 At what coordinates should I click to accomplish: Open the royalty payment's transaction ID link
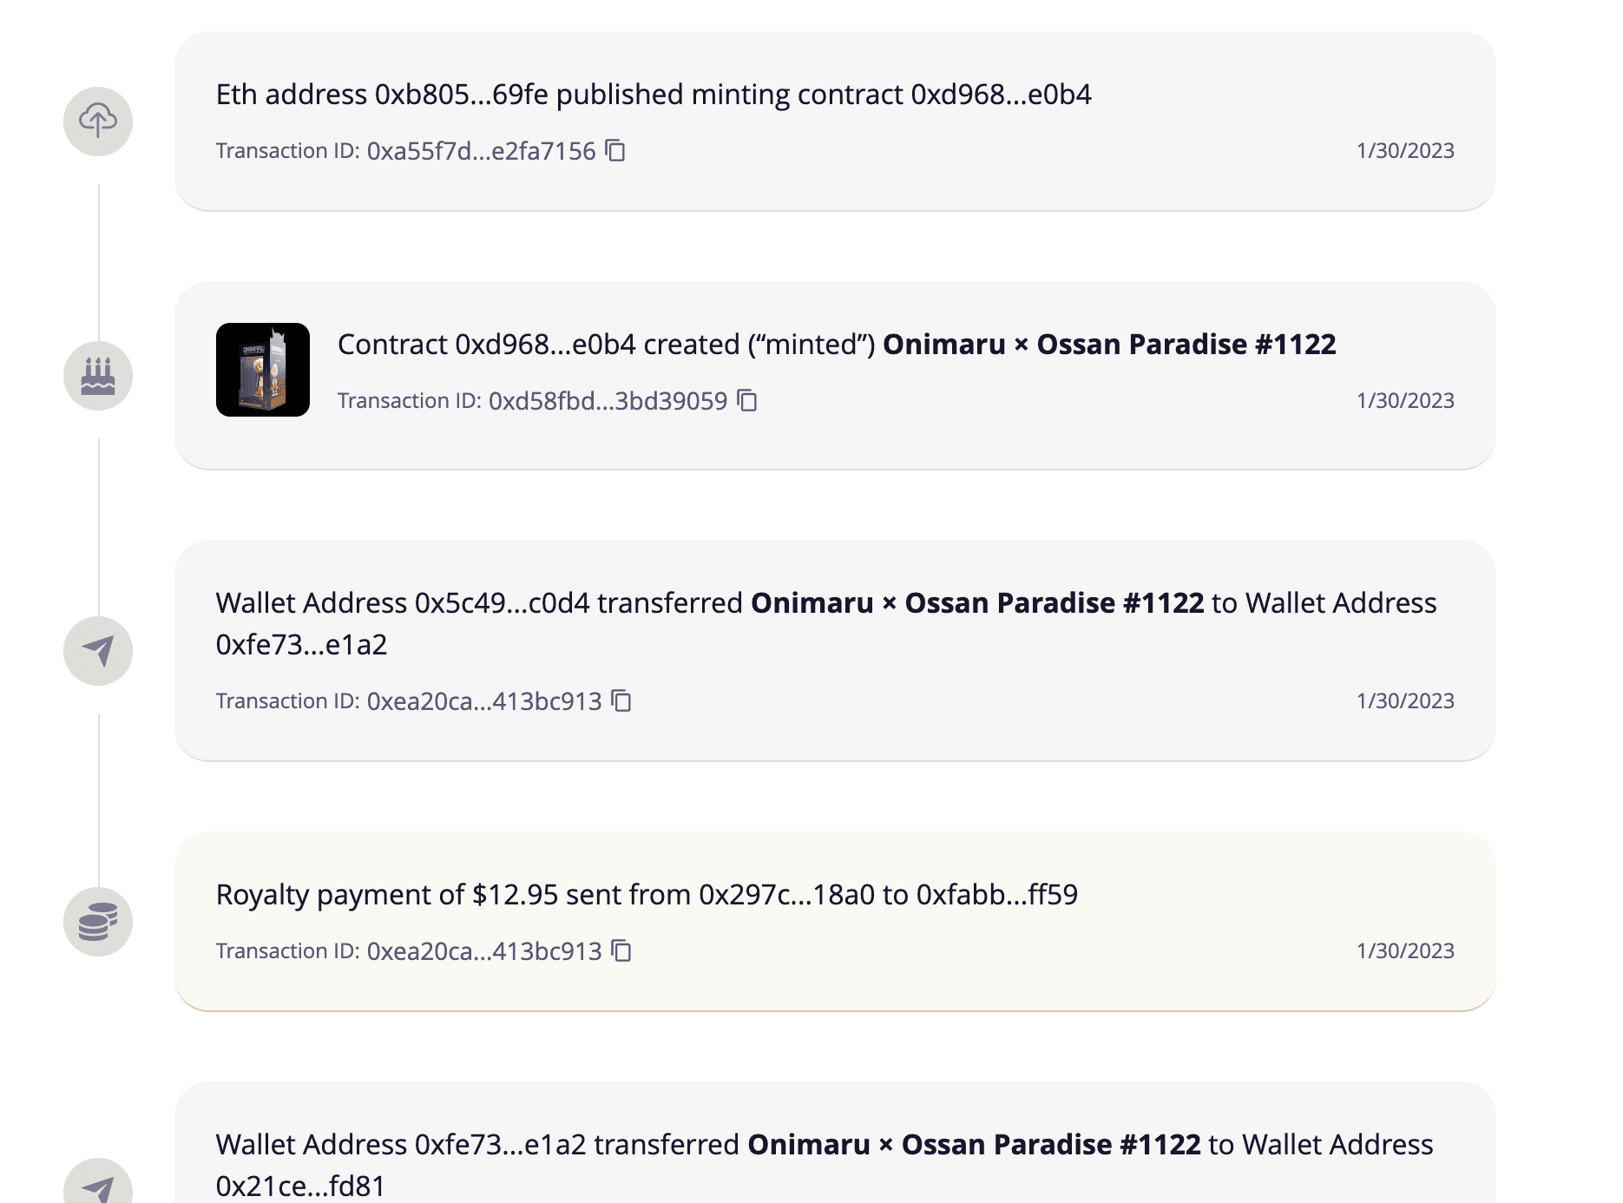484,951
